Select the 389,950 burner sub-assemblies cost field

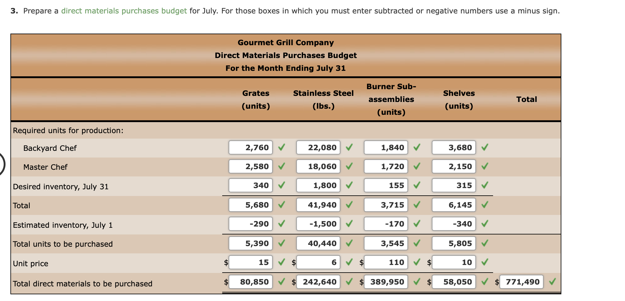pyautogui.click(x=386, y=282)
